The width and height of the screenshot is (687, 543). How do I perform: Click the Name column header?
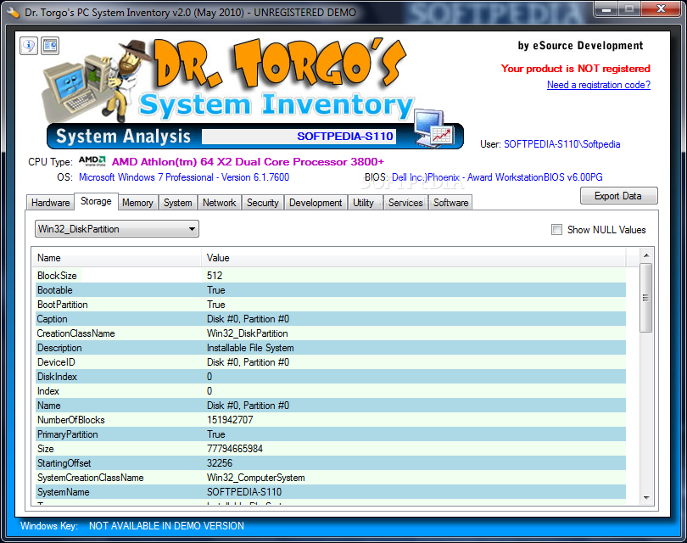pos(116,258)
